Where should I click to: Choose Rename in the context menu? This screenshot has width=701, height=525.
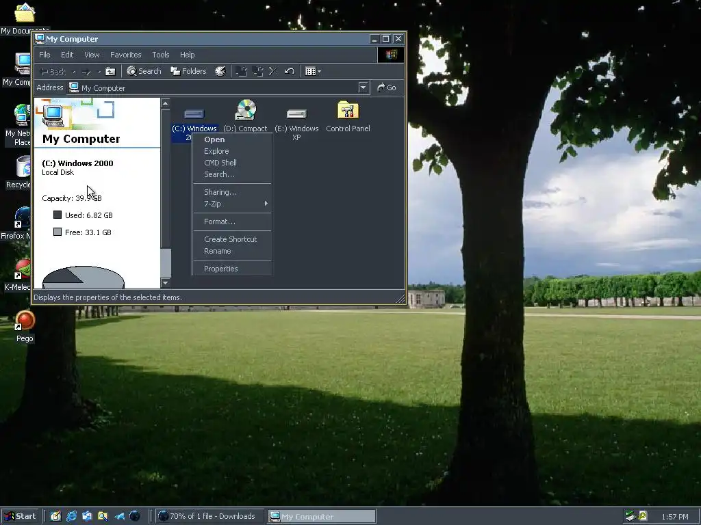(231, 252)
